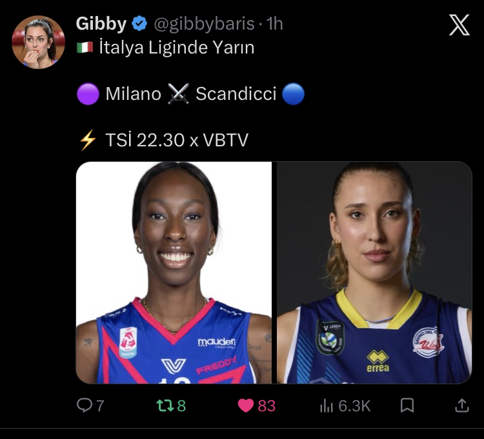Screen dimensions: 484x439
Task: Open Gibby's profile avatar photo
Action: pyautogui.click(x=38, y=43)
